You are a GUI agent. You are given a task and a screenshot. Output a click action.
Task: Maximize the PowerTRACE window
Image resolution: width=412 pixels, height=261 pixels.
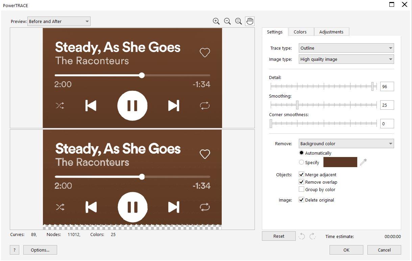click(x=392, y=4)
